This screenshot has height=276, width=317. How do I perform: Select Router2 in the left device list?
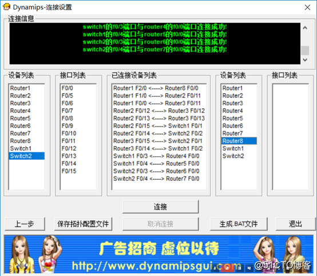26,96
